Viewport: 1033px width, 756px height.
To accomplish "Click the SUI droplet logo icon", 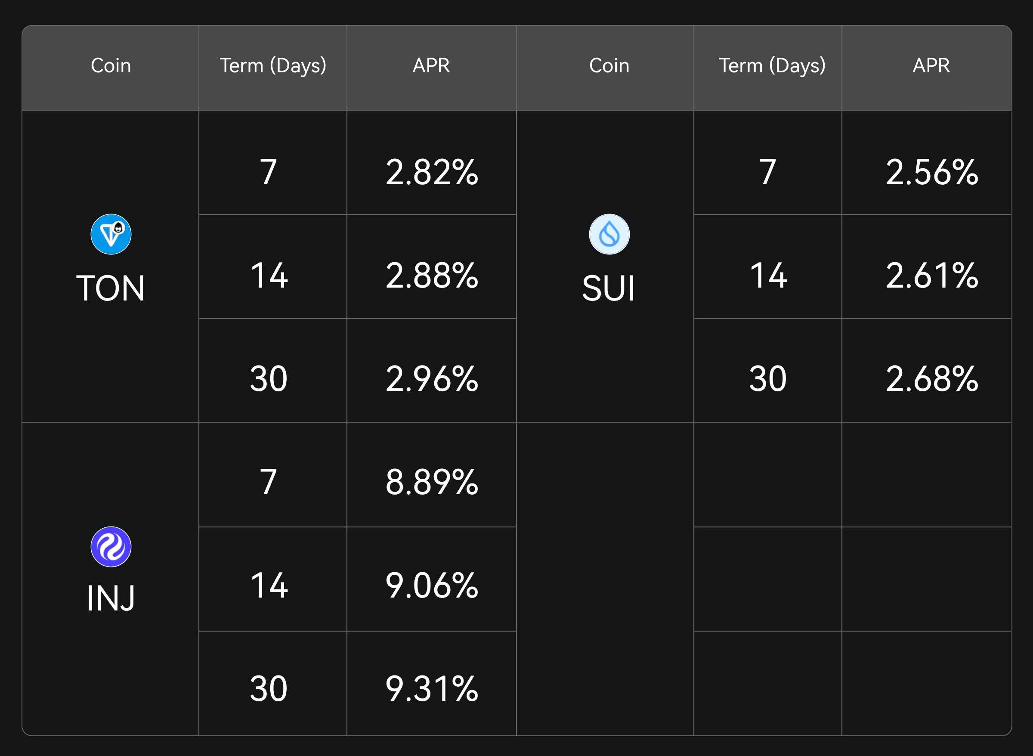I will (609, 234).
